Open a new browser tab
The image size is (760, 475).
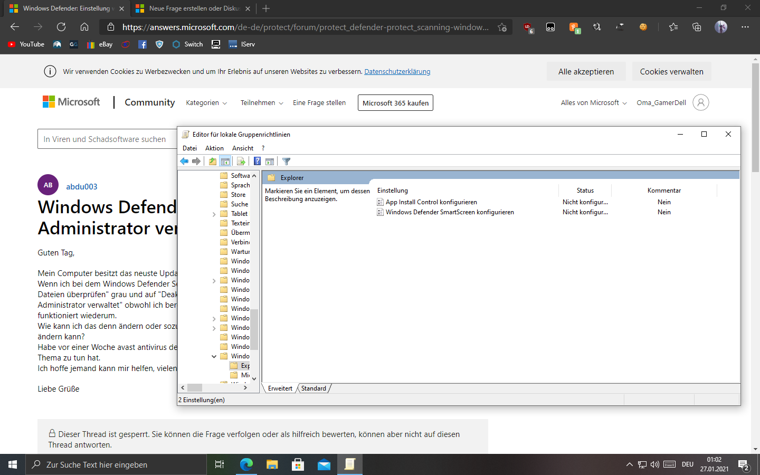tap(266, 8)
